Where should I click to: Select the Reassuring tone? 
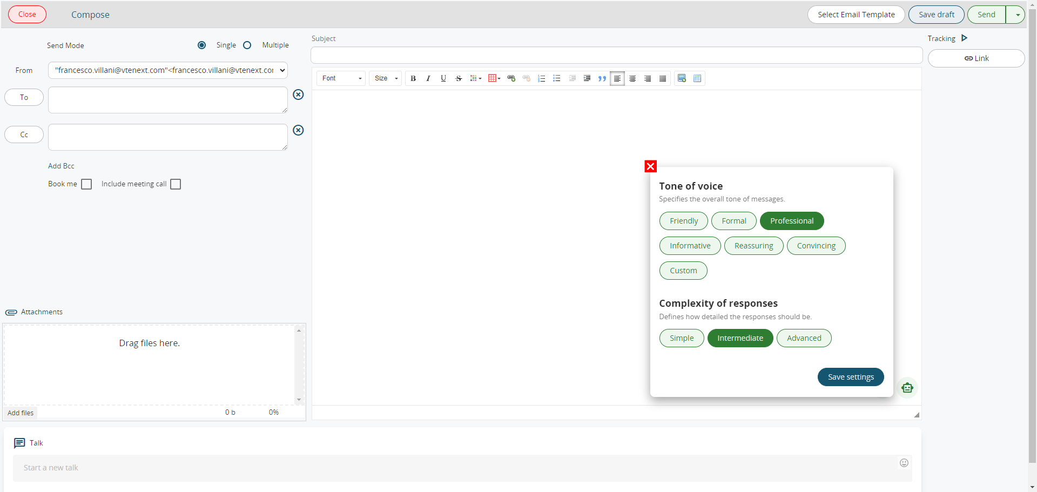[x=754, y=246]
